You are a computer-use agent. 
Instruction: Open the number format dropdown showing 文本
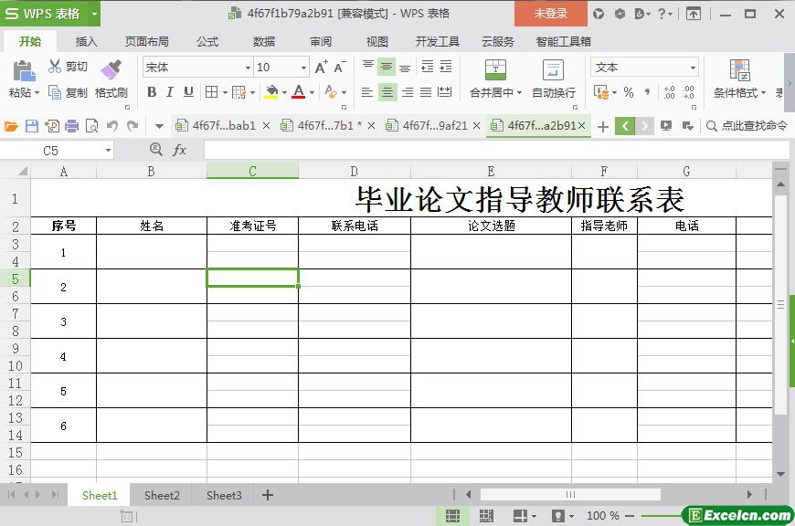(x=693, y=68)
